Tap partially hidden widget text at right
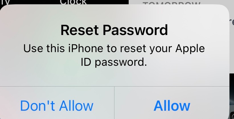The image size is (234, 119). coord(232,23)
